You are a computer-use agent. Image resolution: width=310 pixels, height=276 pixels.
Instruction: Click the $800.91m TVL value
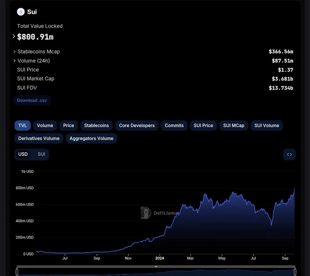(x=35, y=37)
